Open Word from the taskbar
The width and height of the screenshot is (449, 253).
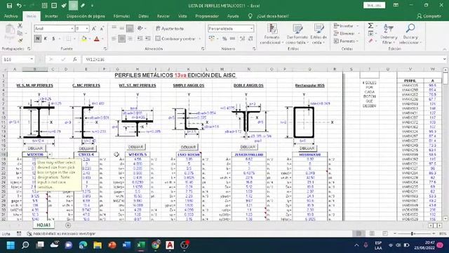126,245
